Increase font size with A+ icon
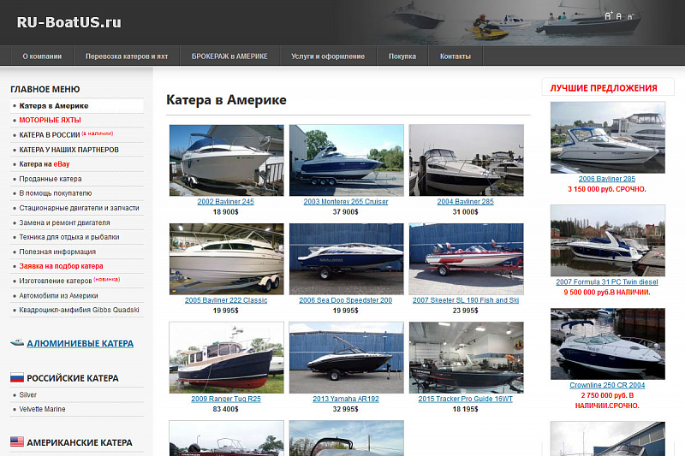This screenshot has width=685, height=456. tap(609, 16)
